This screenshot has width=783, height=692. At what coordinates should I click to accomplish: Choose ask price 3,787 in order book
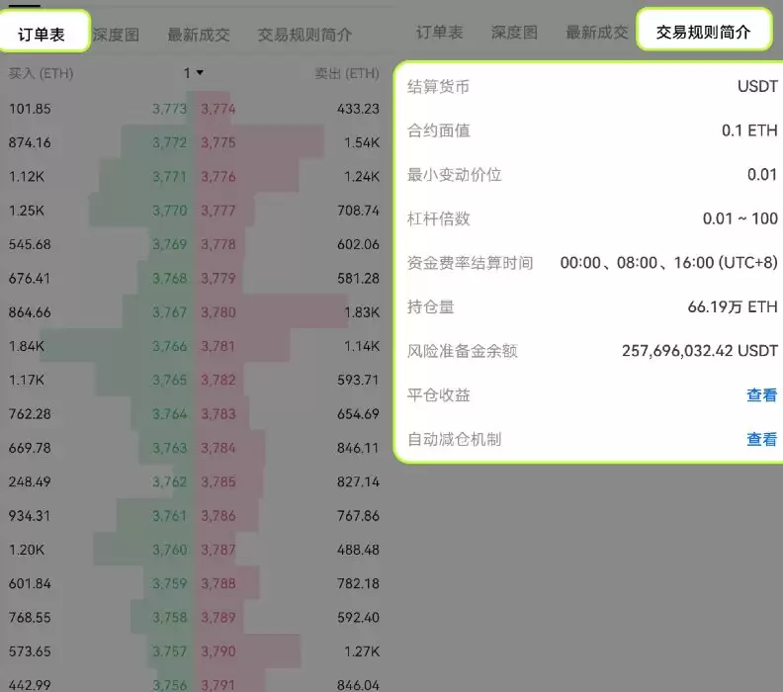(x=218, y=550)
